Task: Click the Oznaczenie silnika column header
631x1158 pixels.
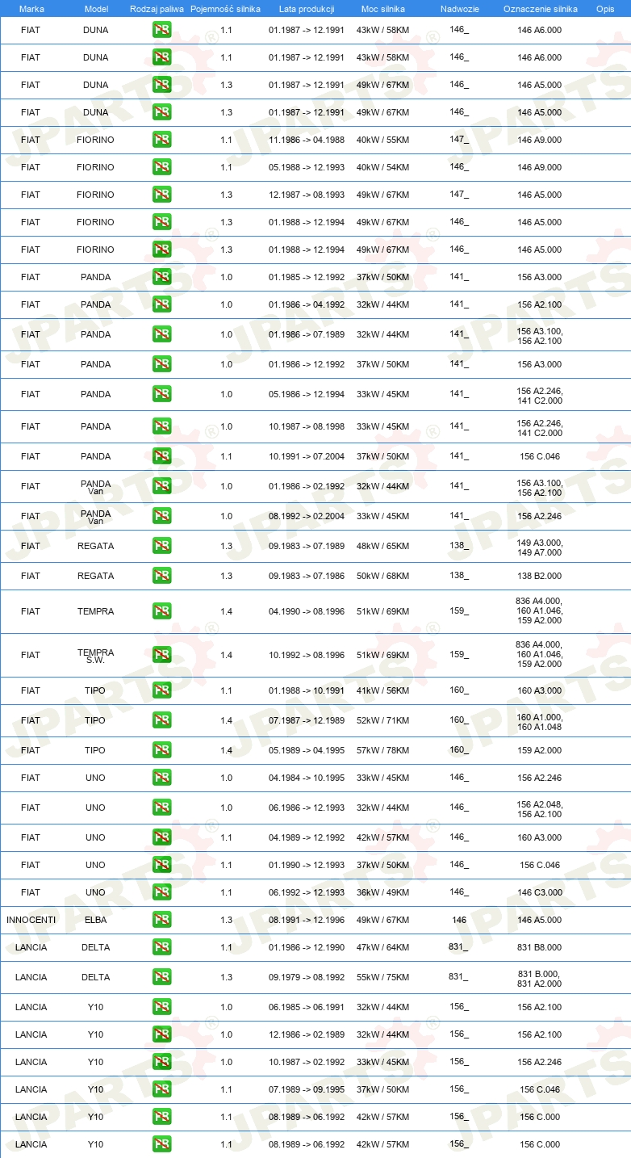Action: pos(540,9)
